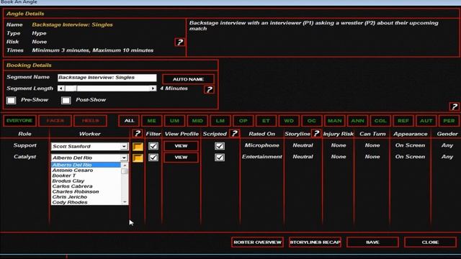Select Antonio Cesaro from the list
Screen dimensions: 461x259
pyautogui.click(x=86, y=171)
